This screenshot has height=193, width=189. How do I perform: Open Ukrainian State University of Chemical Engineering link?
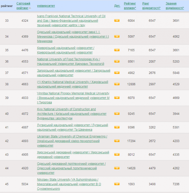click(72, 141)
